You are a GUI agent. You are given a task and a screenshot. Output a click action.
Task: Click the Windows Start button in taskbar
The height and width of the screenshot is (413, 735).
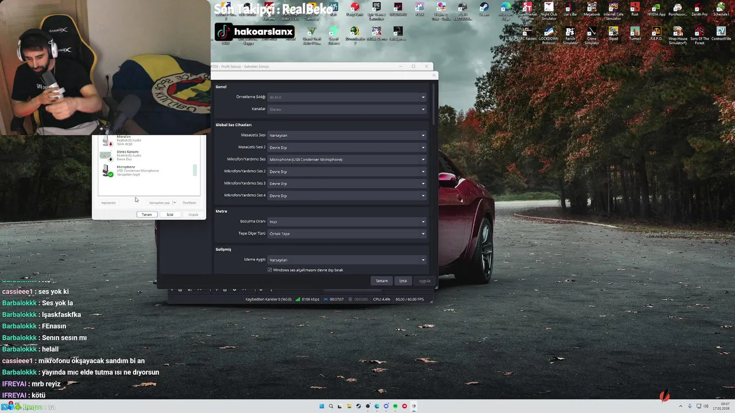(322, 406)
